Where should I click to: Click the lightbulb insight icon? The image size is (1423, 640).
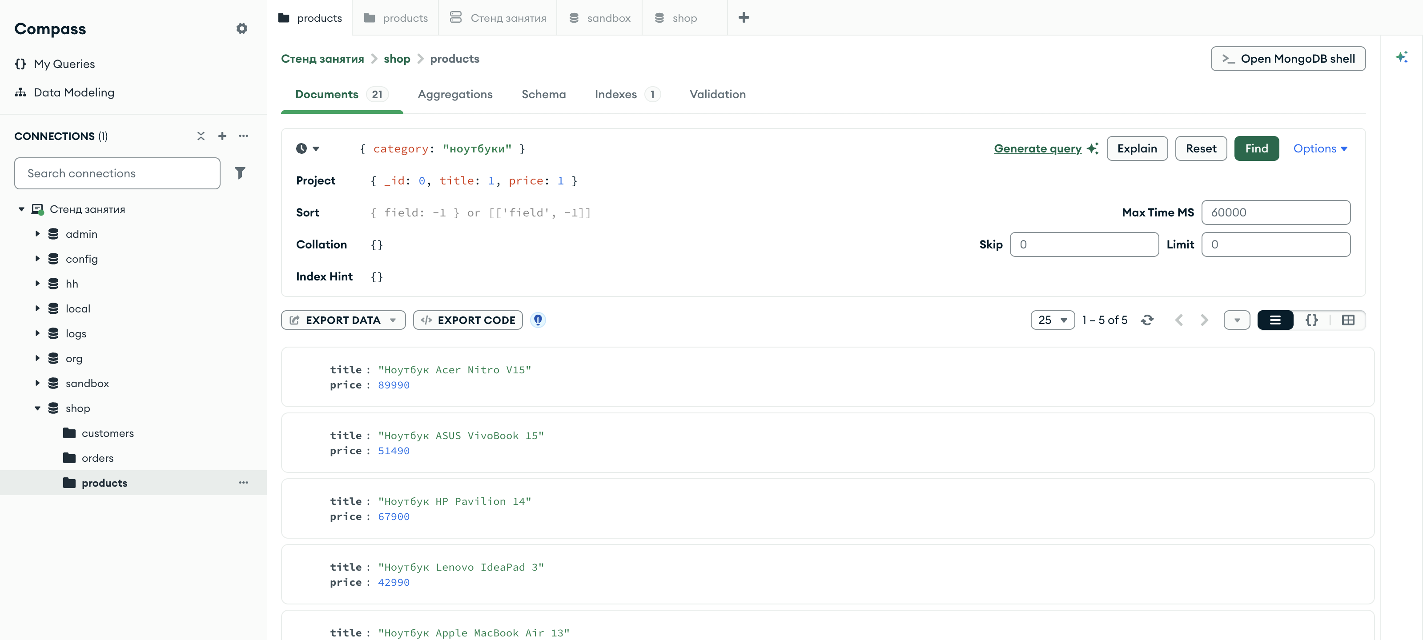[538, 320]
